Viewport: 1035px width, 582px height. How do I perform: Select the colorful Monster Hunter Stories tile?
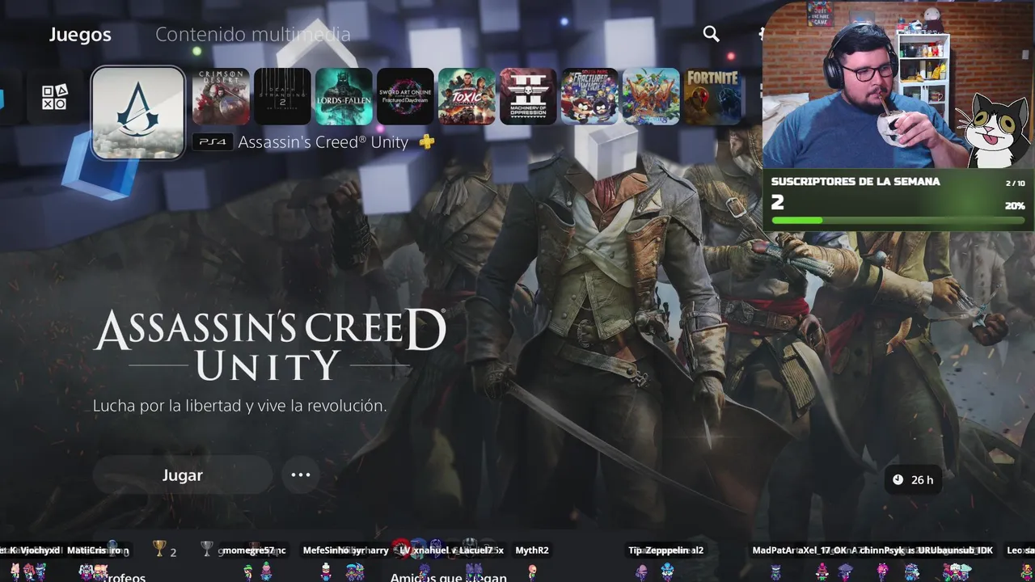pos(651,96)
